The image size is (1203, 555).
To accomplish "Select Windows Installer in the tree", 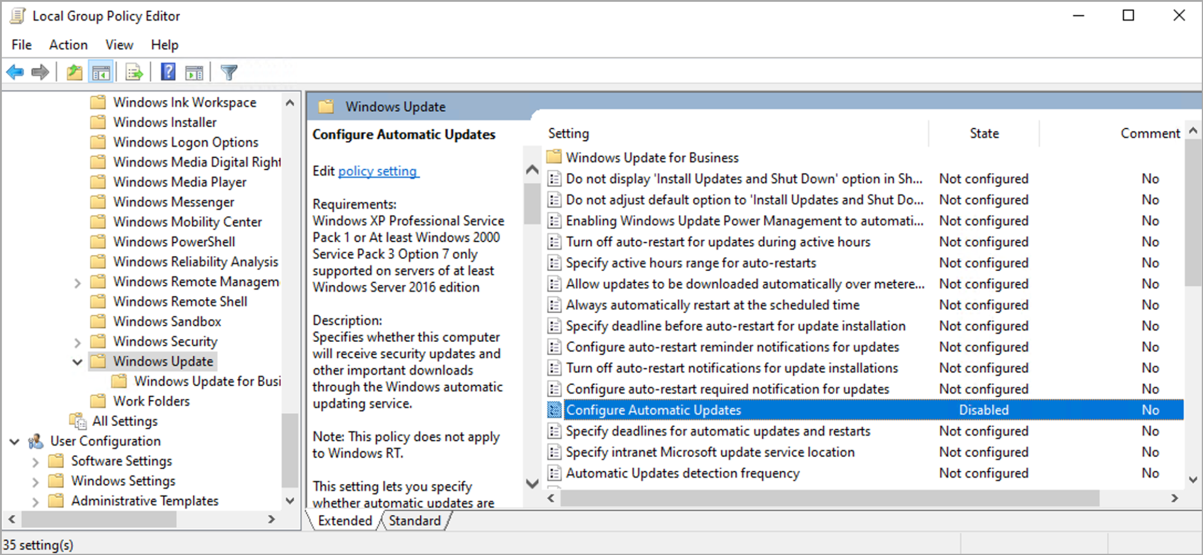I will pos(165,122).
